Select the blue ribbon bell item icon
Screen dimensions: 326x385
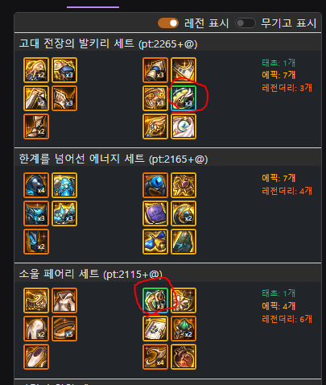point(155,242)
